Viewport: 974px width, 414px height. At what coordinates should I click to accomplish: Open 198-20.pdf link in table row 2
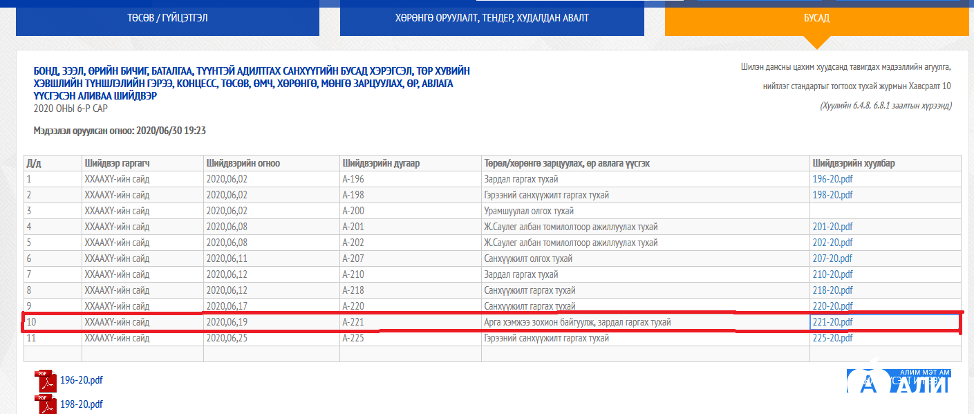click(x=833, y=196)
